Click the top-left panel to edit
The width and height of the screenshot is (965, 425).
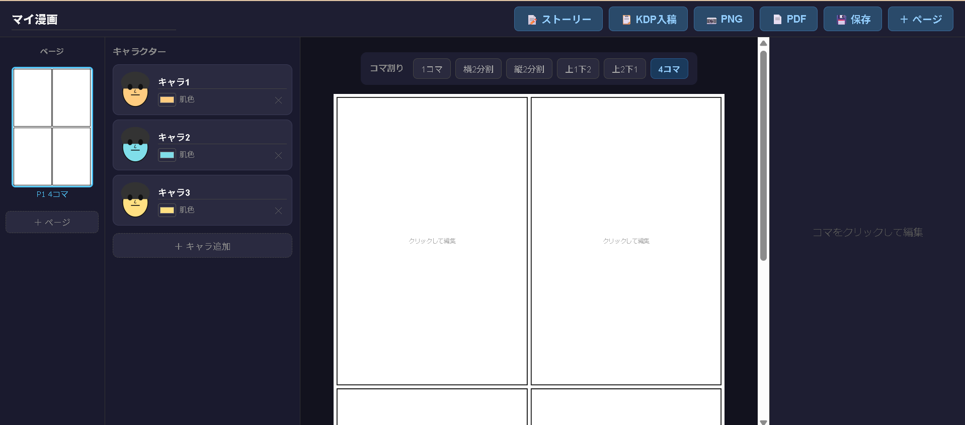(x=432, y=241)
